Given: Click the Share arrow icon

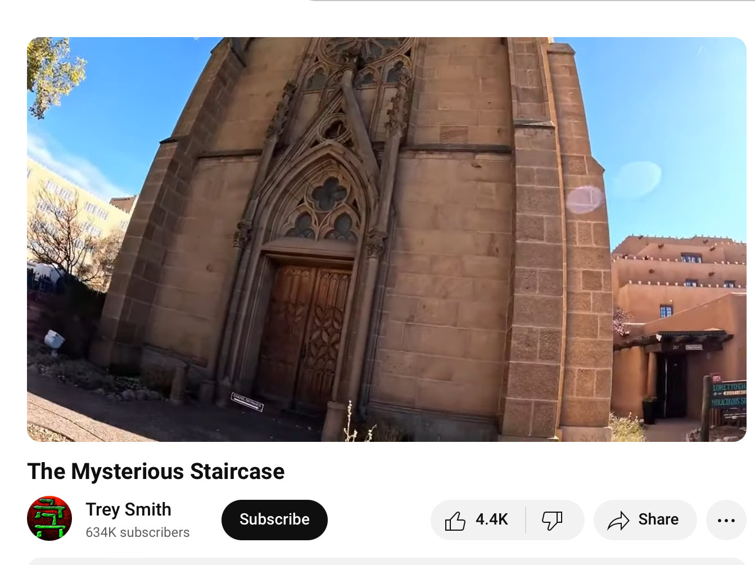Looking at the screenshot, I should click(618, 521).
